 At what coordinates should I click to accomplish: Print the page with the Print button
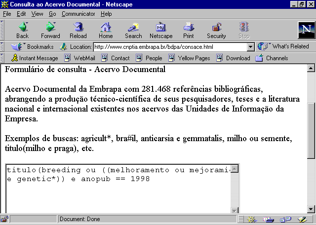click(189, 31)
